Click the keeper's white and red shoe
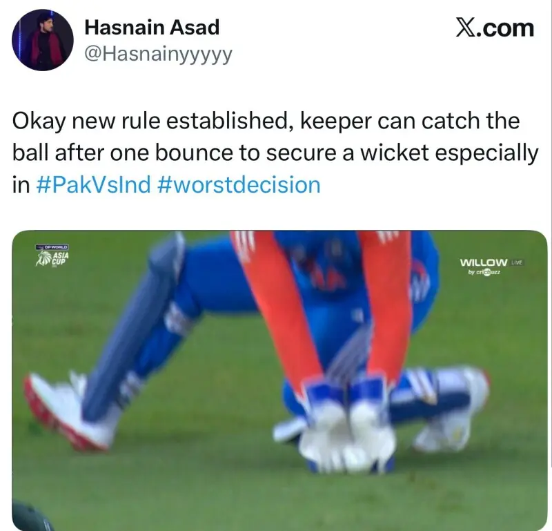The width and height of the screenshot is (552, 531). click(68, 412)
